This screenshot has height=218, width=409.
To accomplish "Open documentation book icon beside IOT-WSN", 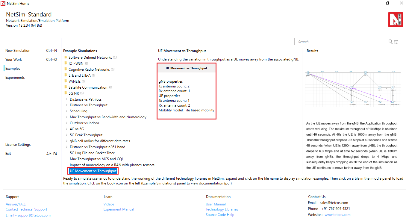I will coord(87,63).
